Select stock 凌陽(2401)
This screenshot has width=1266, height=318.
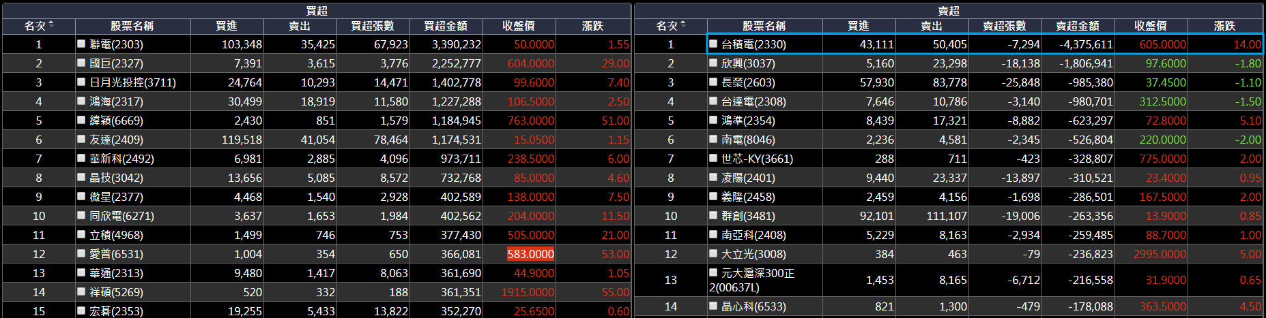pyautogui.click(x=749, y=178)
